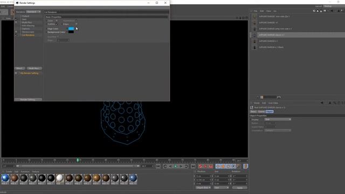
Task: Toggle the Stereoscopic checkbox in Render Settings
Action: point(16,32)
